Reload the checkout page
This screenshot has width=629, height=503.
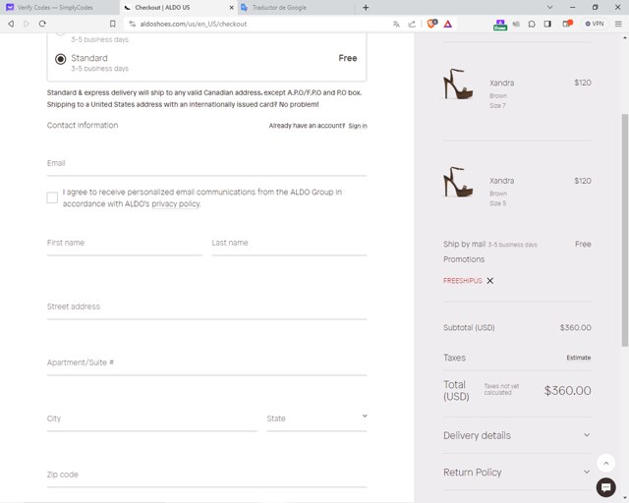42,24
